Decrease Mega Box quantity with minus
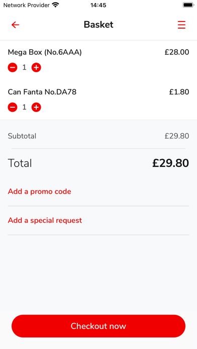 click(13, 67)
